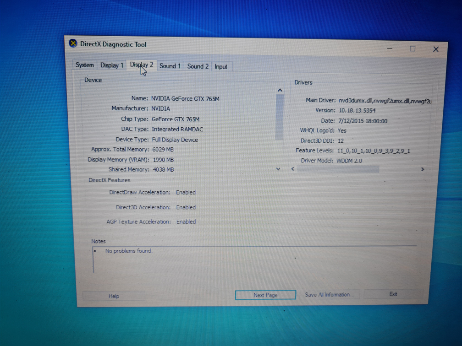Click the Help button
The height and width of the screenshot is (346, 462).
click(114, 296)
